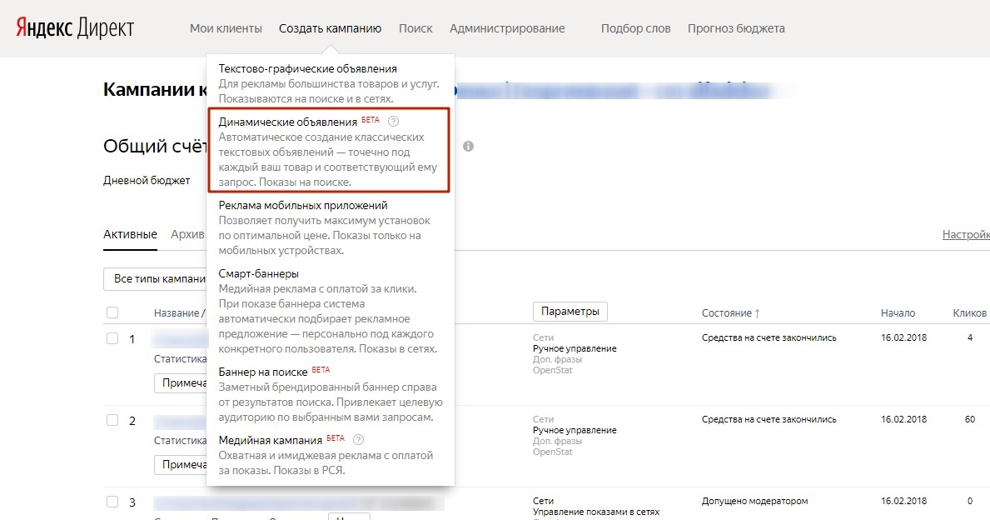The image size is (990, 520).
Task: Click the Параметры button
Action: (x=570, y=312)
